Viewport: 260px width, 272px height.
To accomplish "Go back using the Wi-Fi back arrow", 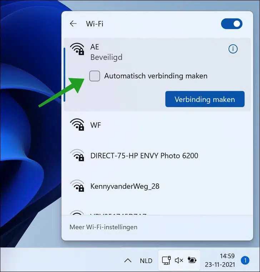I will pyautogui.click(x=73, y=24).
